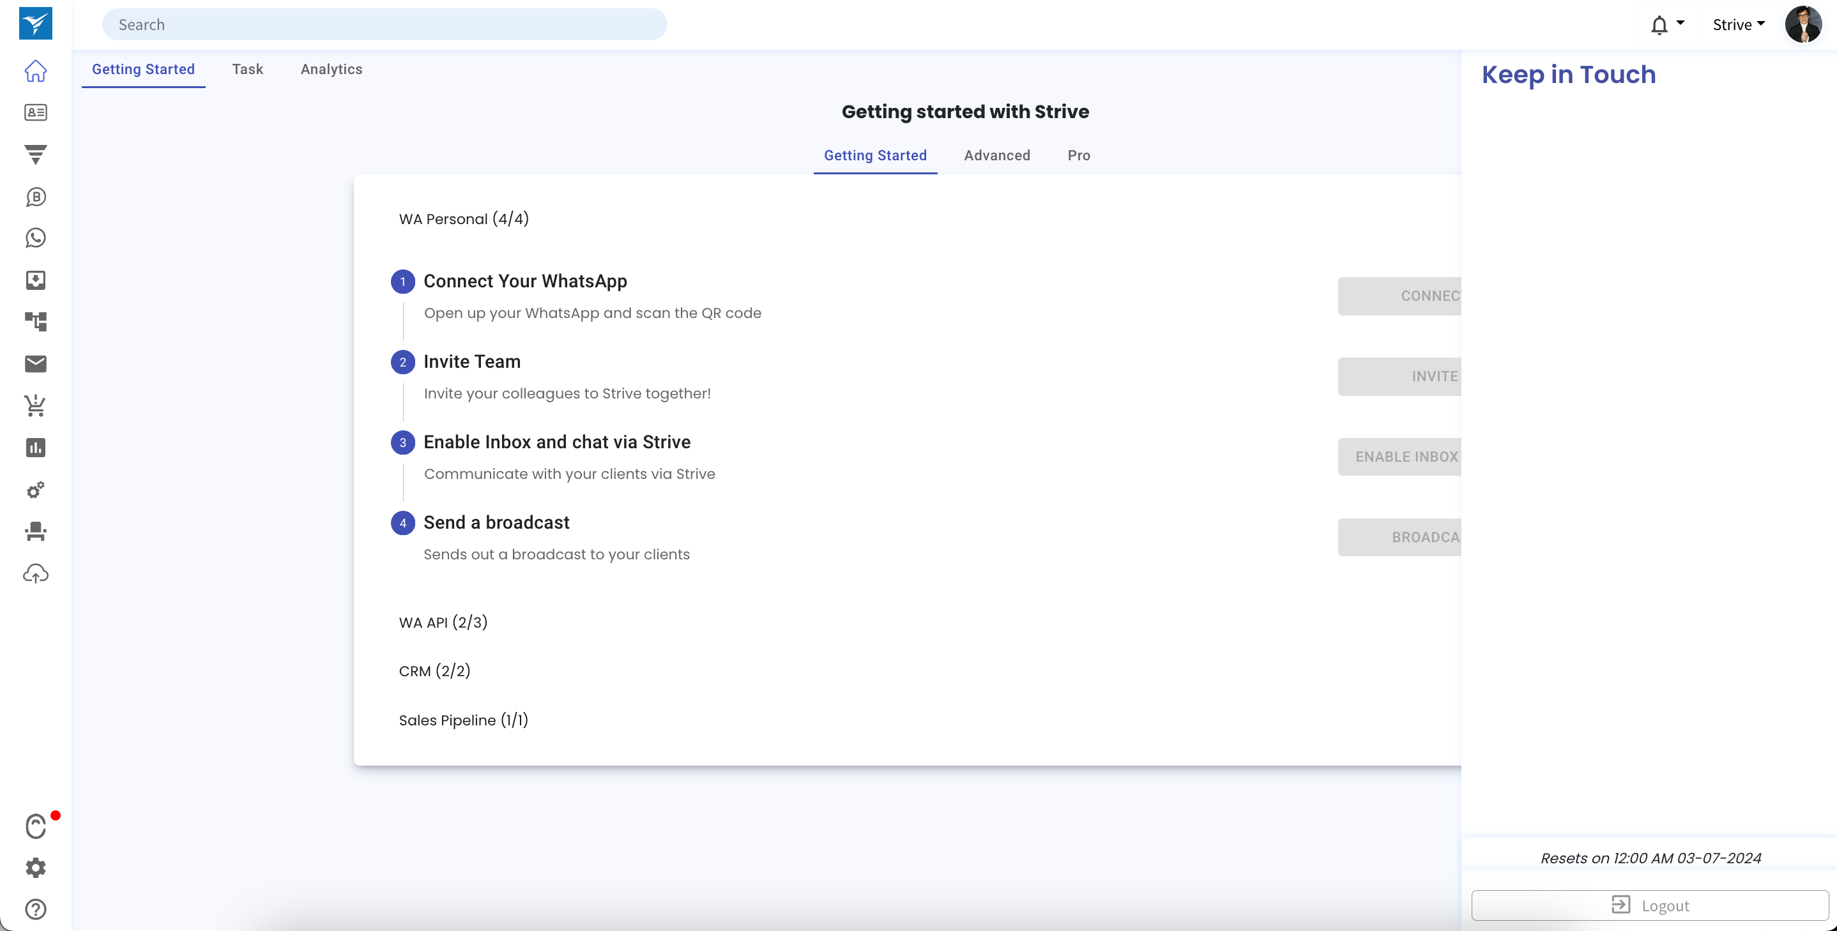Select step 4 Send a broadcast
Screen dimensions: 1837x931
tap(496, 523)
